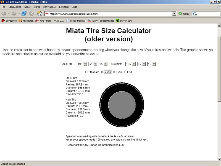The width and height of the screenshot is (221, 166).
Task: Click the green Ugrás go button
Action: [x=184, y=14]
